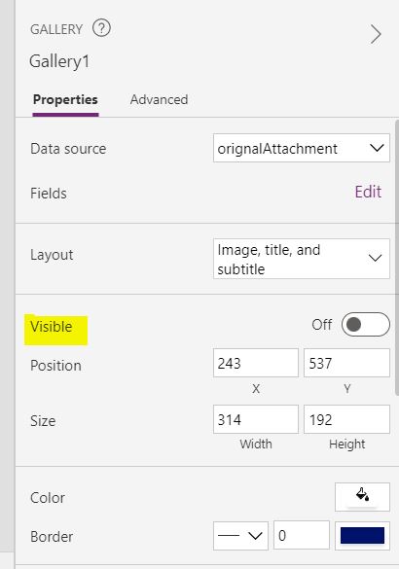Open the Layout dropdown
This screenshot has height=569, width=399.
click(302, 259)
